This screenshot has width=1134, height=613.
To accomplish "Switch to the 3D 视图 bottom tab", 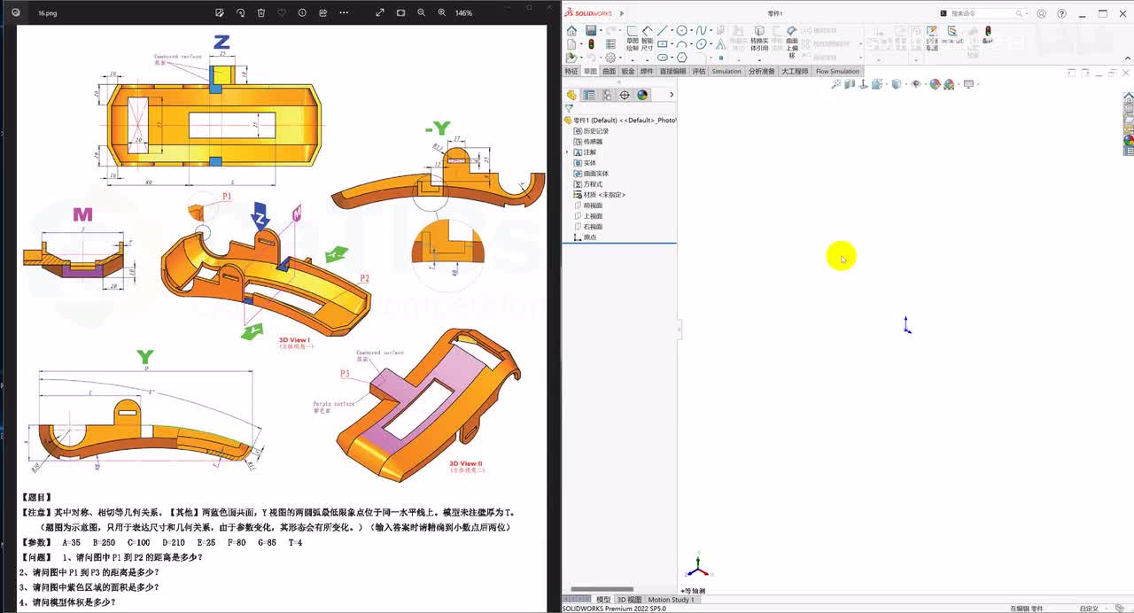I will [628, 600].
